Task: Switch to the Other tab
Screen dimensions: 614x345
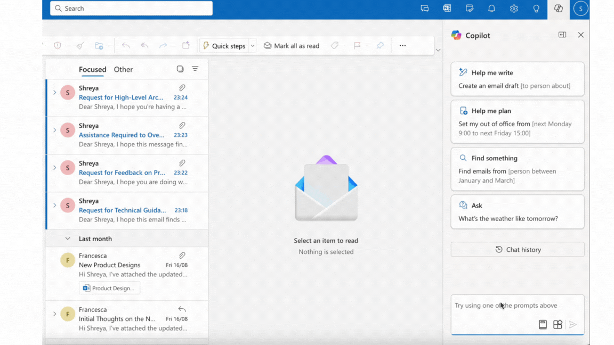Action: click(123, 69)
